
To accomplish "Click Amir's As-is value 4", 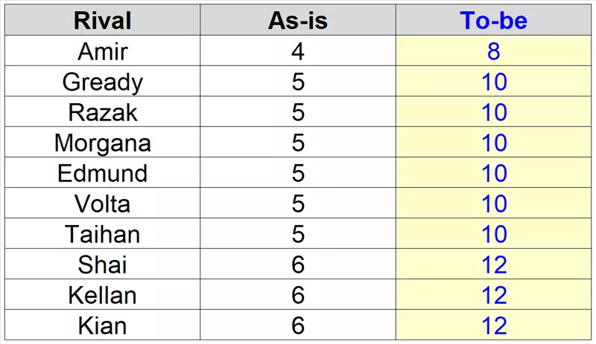I will (x=298, y=51).
